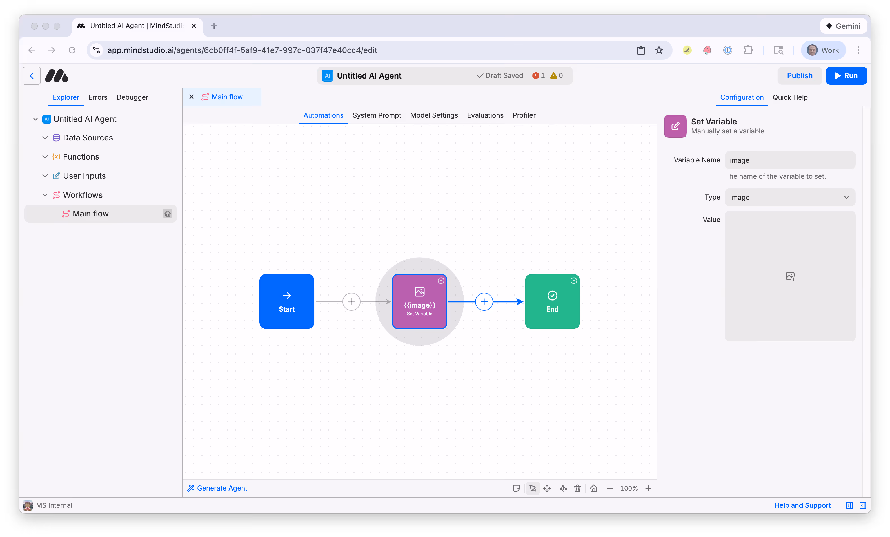
Task: Collapse the Data Sources tree section
Action: 45,138
